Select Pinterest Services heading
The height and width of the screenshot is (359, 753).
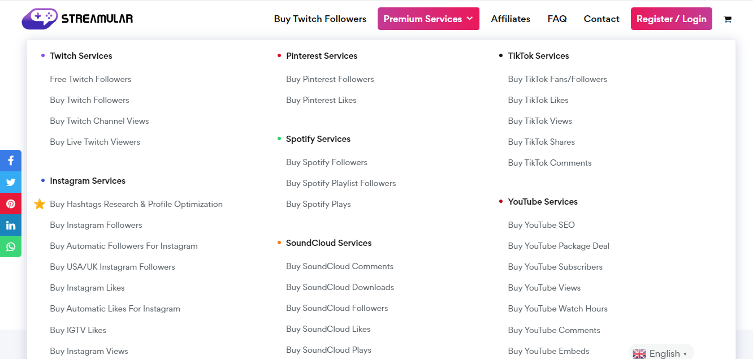[322, 55]
